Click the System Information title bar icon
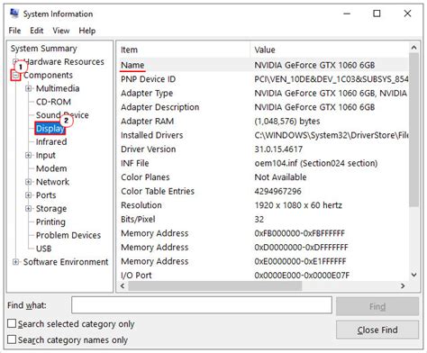This screenshot has height=353, width=427. [14, 14]
